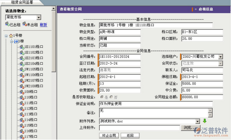Screen dimensions: 231x140
Task: Click the 刷新 refresh link
Action: [43, 25]
